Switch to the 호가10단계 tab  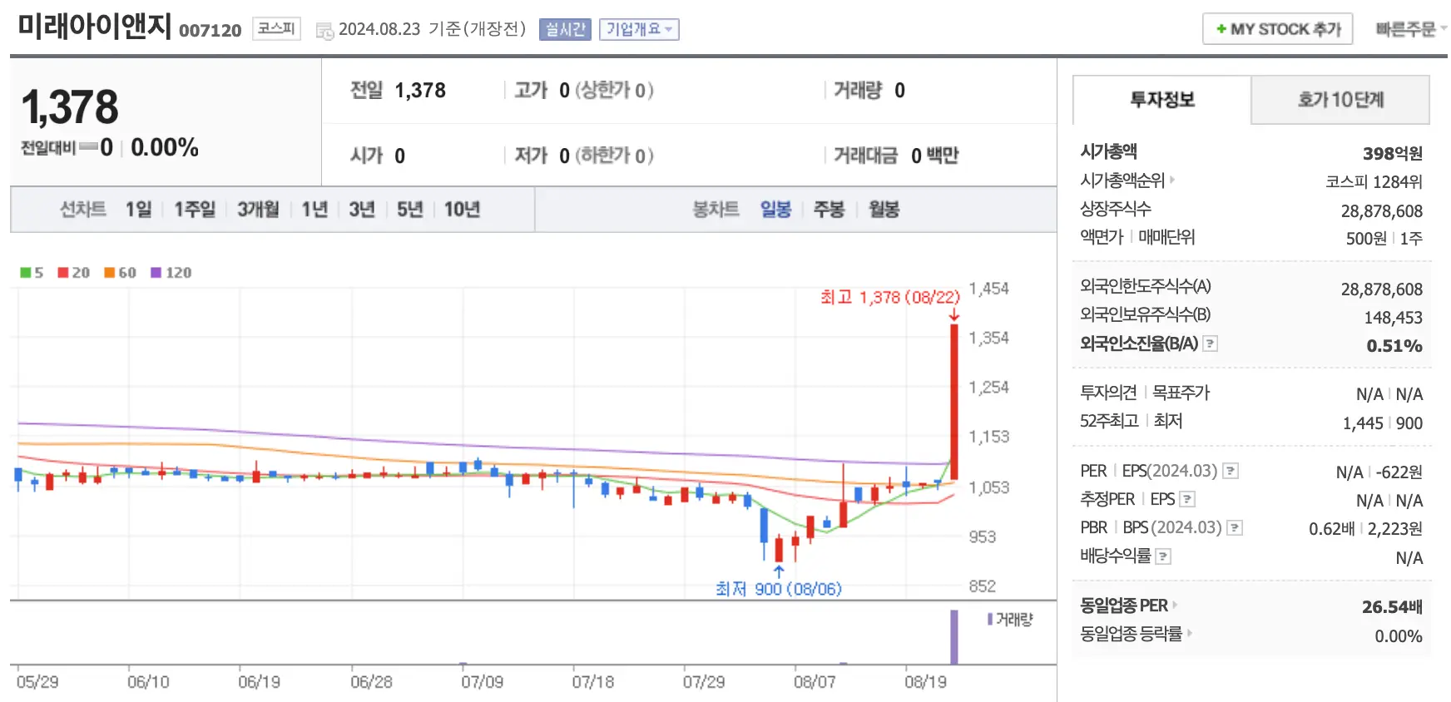[1340, 100]
